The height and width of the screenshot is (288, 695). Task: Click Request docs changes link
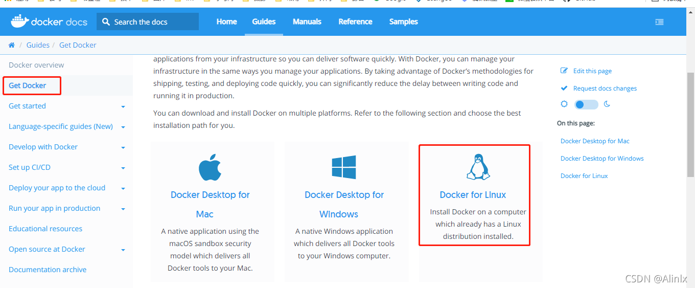click(605, 88)
